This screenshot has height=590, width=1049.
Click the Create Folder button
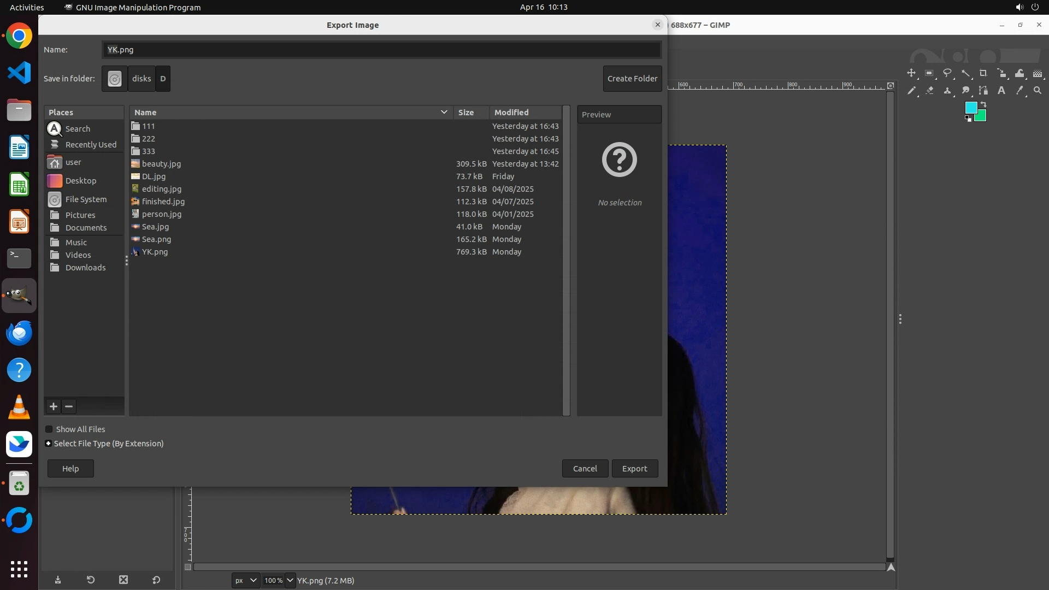coord(632,79)
